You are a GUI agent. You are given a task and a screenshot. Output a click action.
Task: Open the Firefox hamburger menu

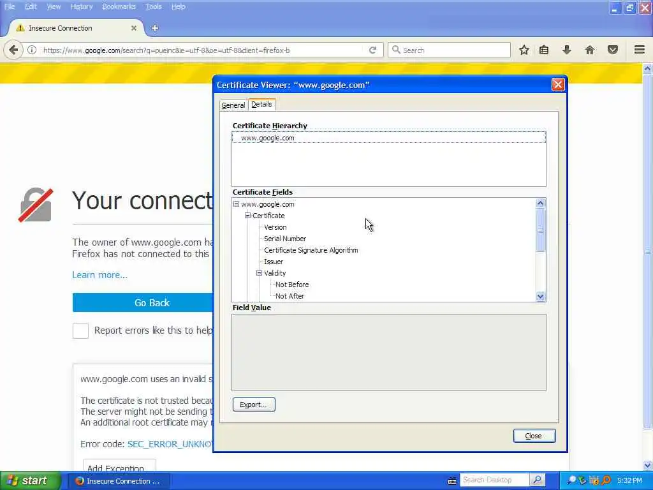click(640, 50)
